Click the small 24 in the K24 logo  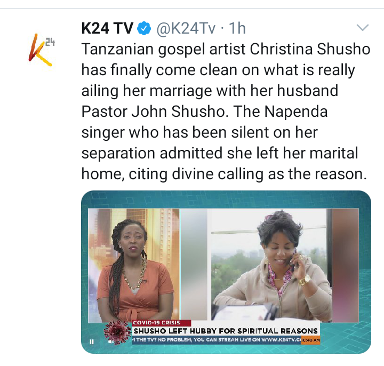point(50,43)
